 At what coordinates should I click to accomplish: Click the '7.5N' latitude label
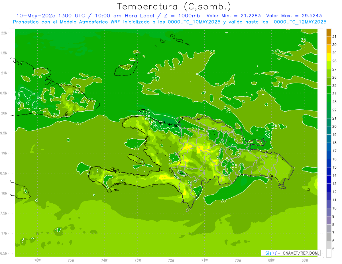click(x=4, y=213)
